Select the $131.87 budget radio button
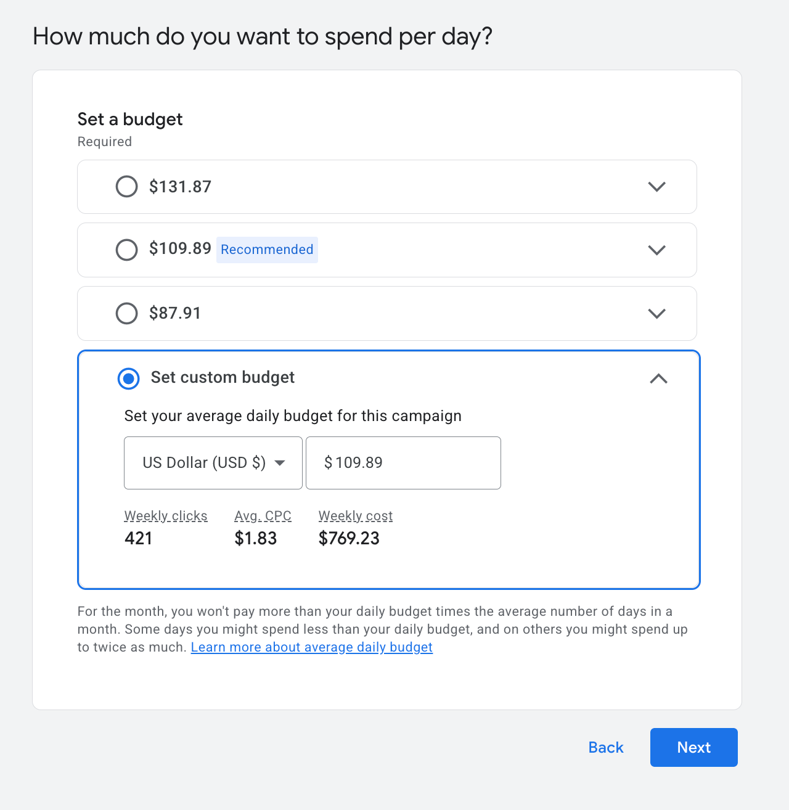 pos(126,186)
